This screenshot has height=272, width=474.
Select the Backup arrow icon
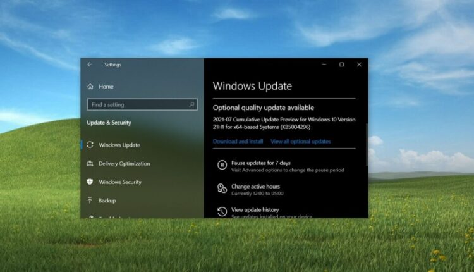click(90, 201)
